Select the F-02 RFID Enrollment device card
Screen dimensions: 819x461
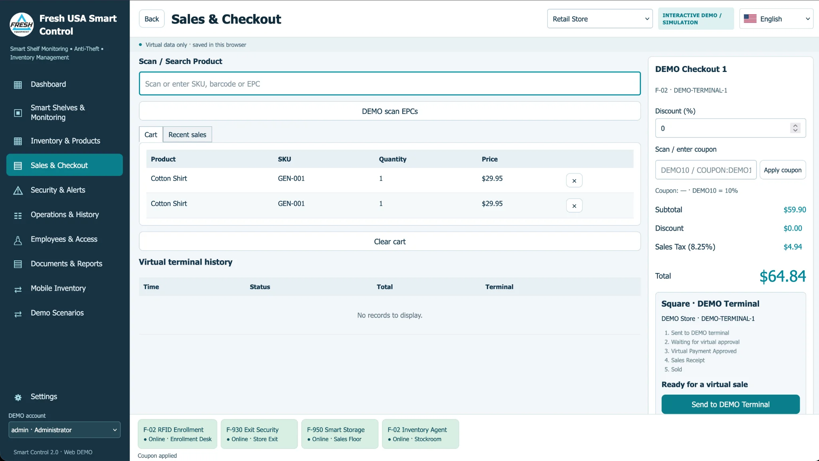click(177, 434)
